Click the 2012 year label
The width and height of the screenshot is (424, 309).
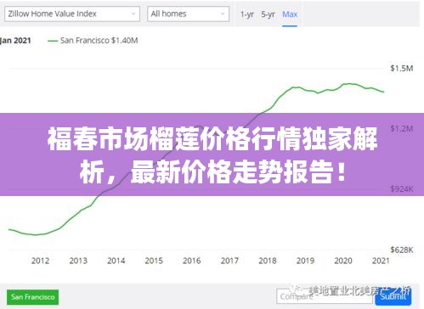40,261
